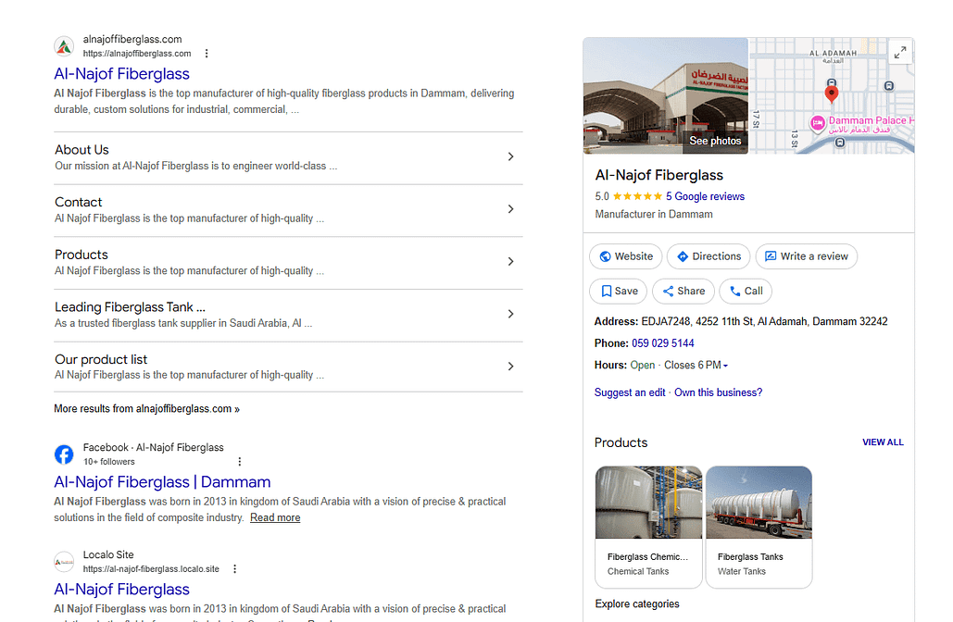This screenshot has height=622, width=953.
Task: Open three-dot menu beside localo.site URL
Action: [234, 569]
